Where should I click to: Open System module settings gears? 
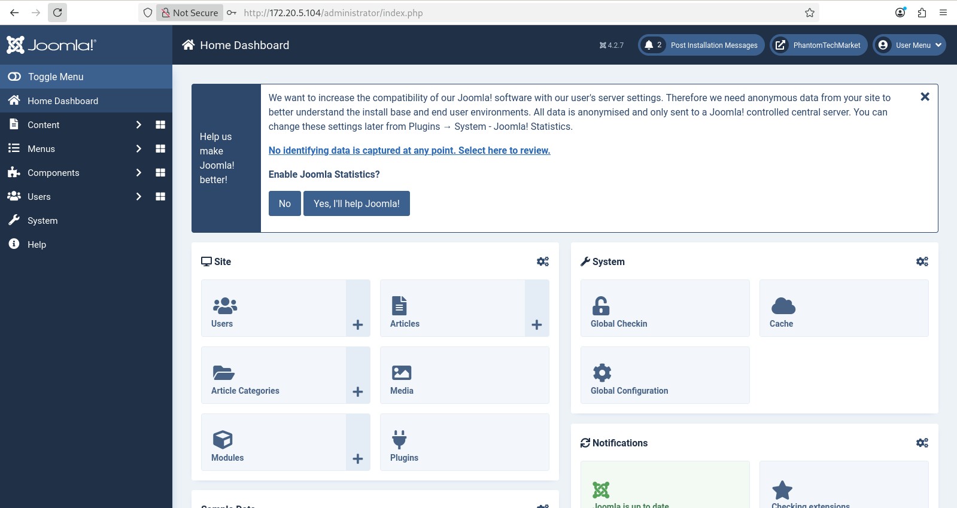(922, 261)
